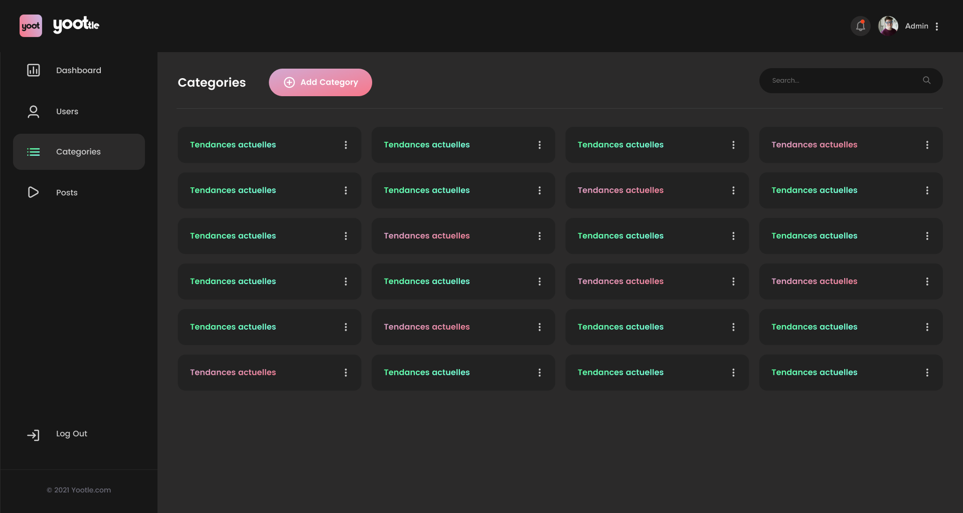Click the magnifier icon in search bar
Screen dimensions: 963x513
pos(926,81)
